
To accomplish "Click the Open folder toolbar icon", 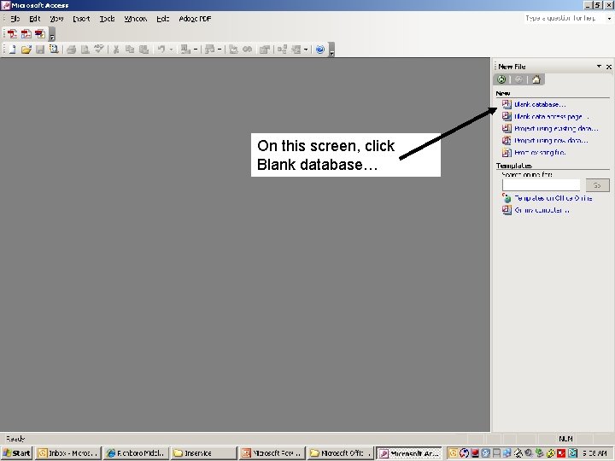I will coord(26,50).
